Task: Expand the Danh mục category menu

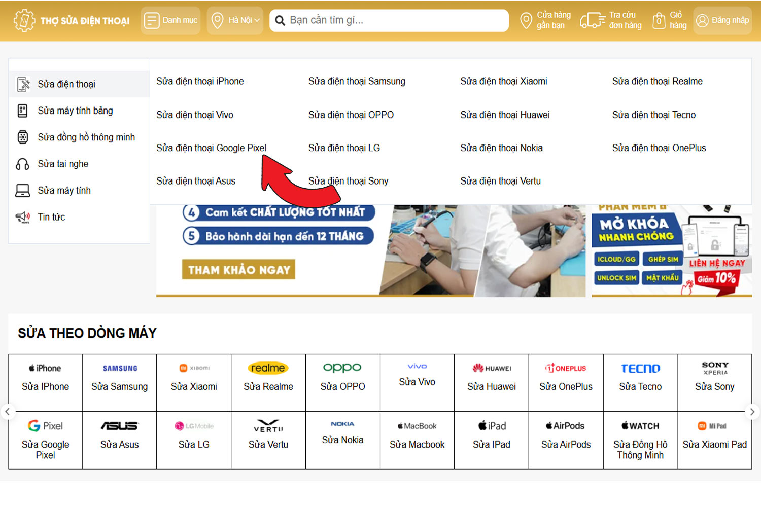Action: tap(170, 20)
